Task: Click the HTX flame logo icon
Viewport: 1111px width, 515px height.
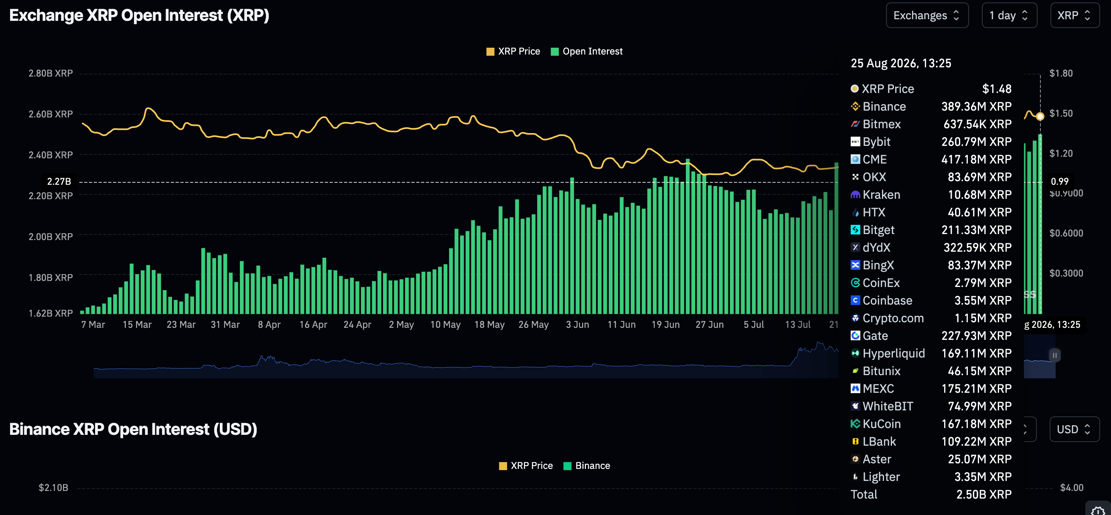Action: tap(855, 212)
